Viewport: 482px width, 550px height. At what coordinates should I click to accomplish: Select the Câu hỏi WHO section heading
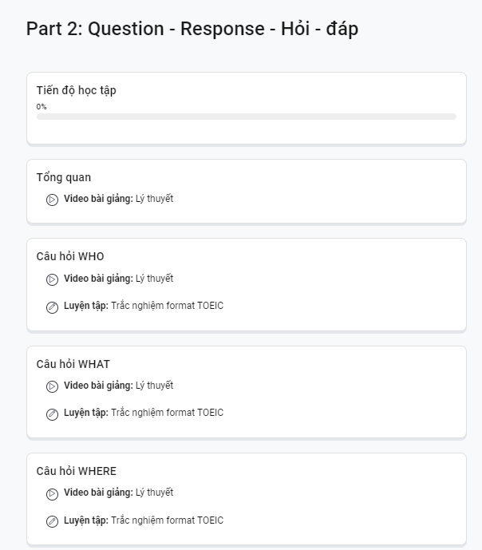point(70,256)
